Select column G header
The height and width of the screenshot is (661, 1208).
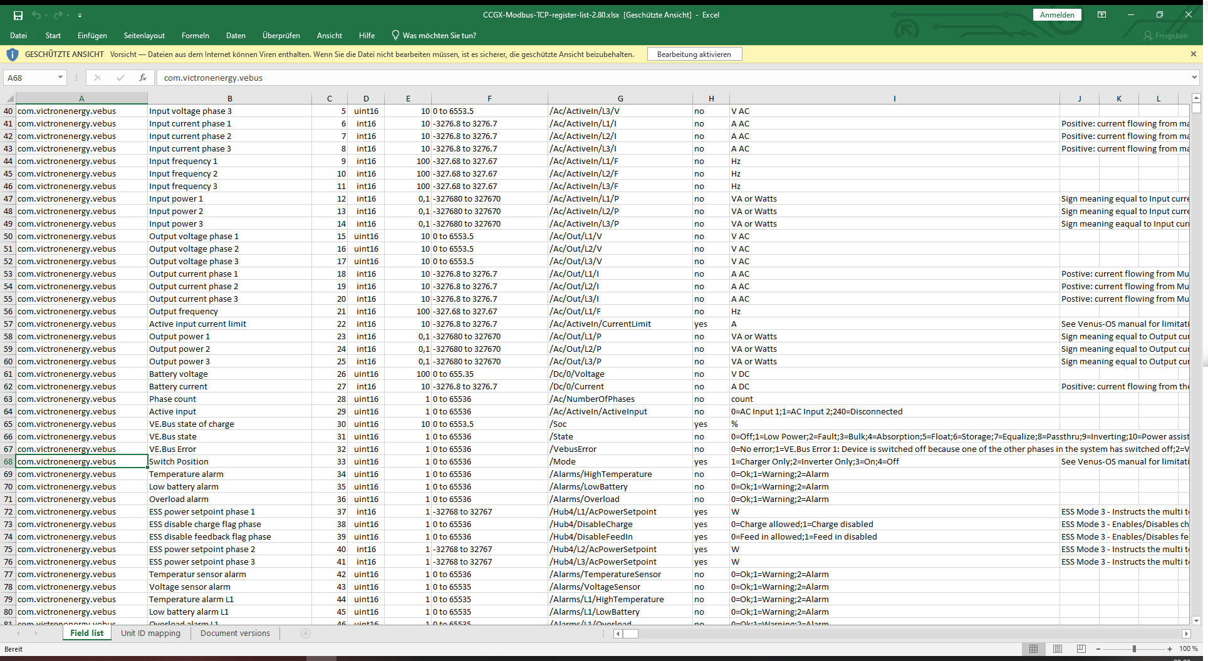[620, 98]
